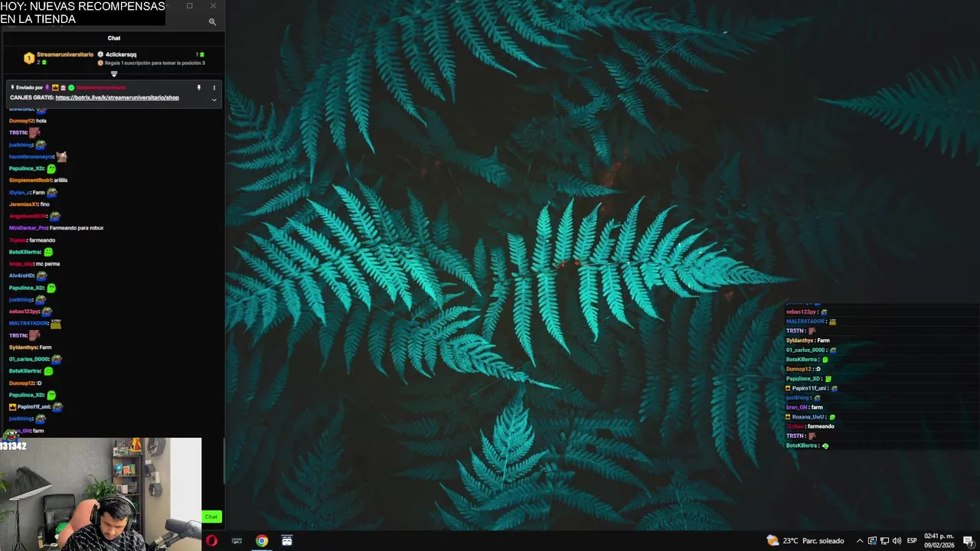The image size is (980, 551).
Task: Open the notification center icon
Action: point(968,541)
